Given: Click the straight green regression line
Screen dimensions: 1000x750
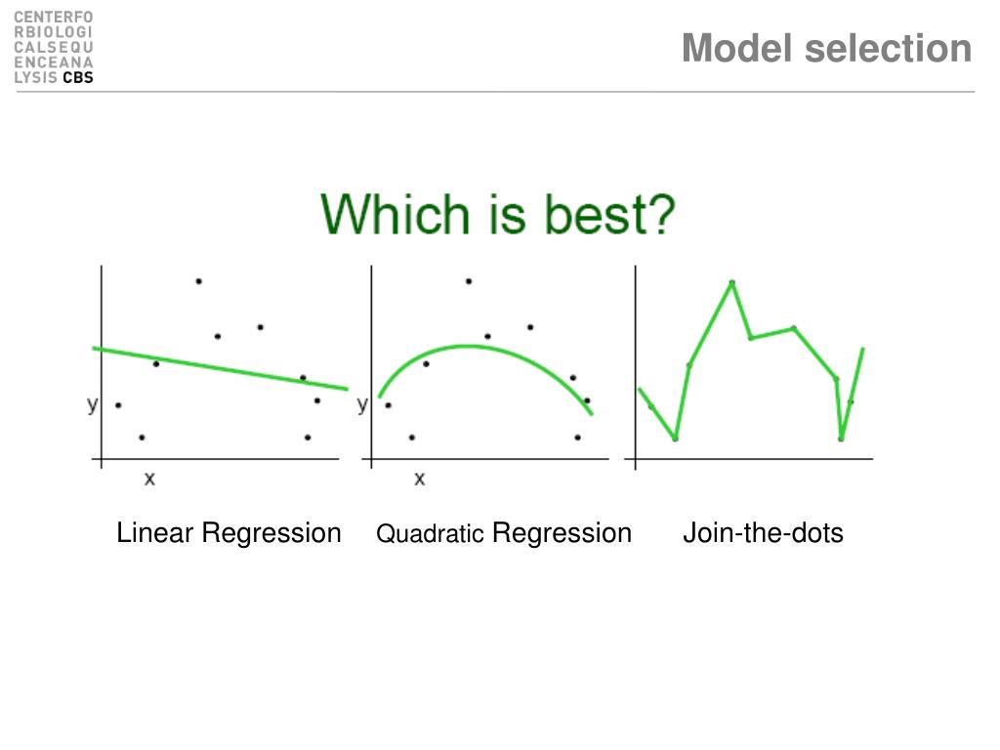Looking at the screenshot, I should 220,368.
